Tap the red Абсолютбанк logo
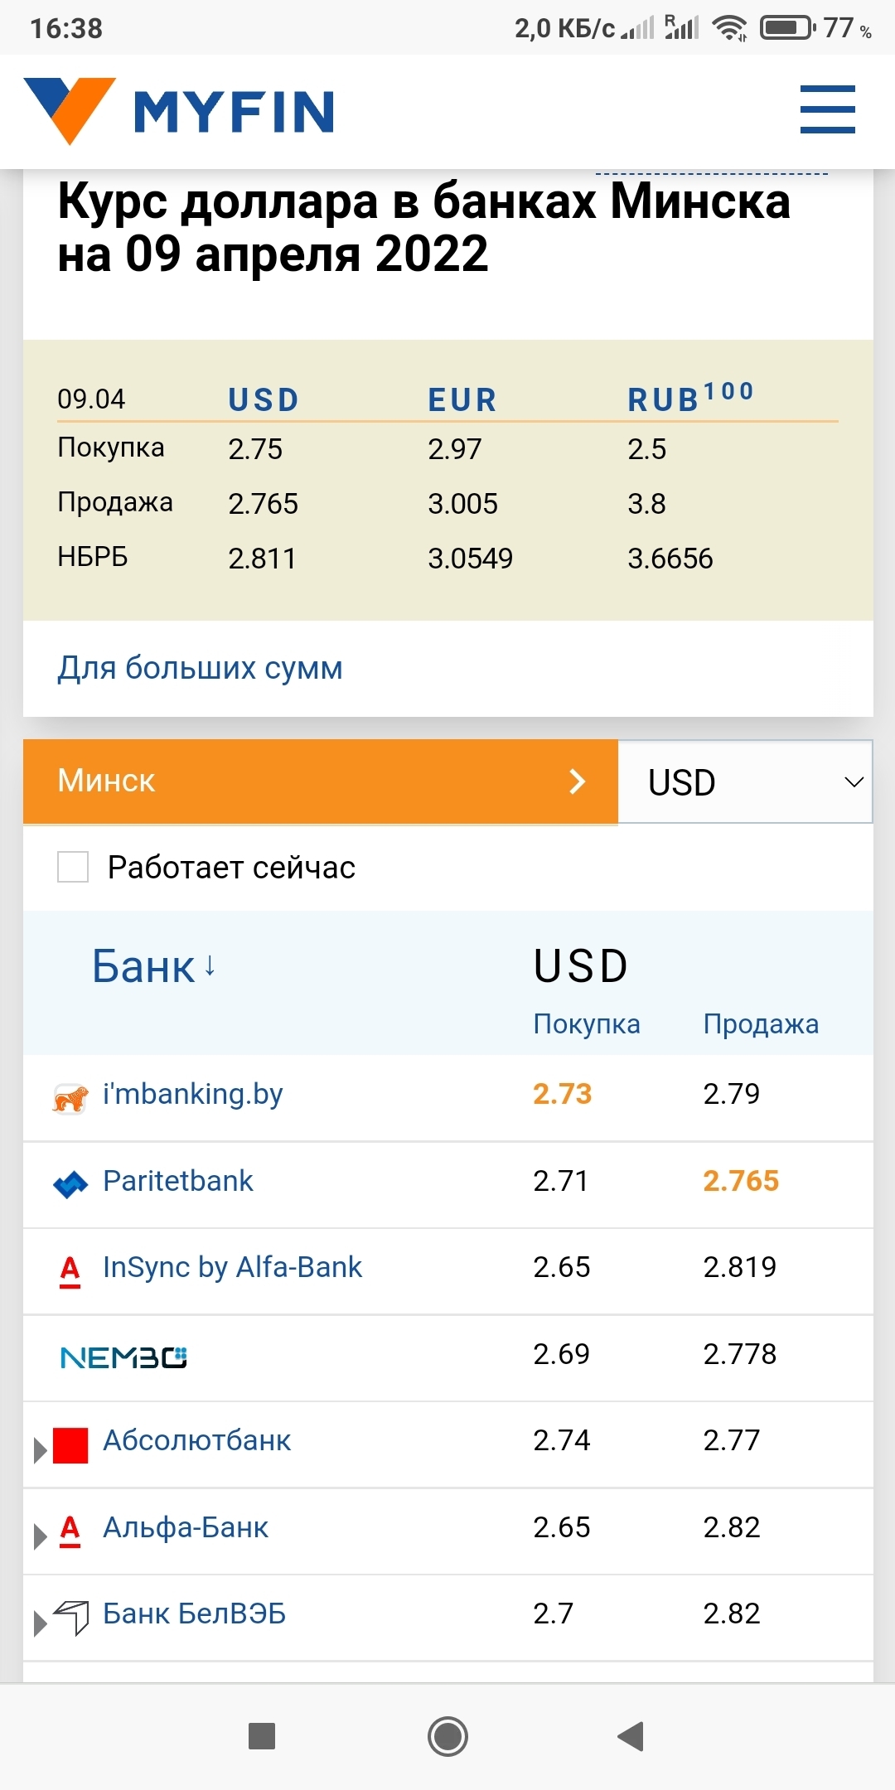The width and height of the screenshot is (895, 1790). 70,1445
